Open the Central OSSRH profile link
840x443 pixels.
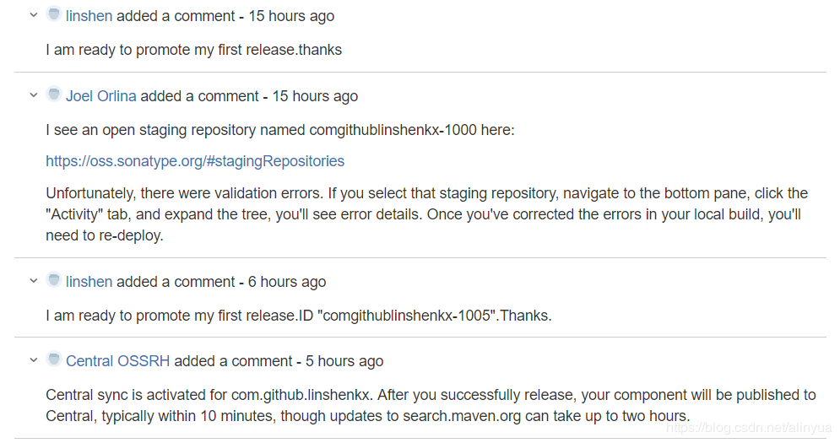[118, 361]
